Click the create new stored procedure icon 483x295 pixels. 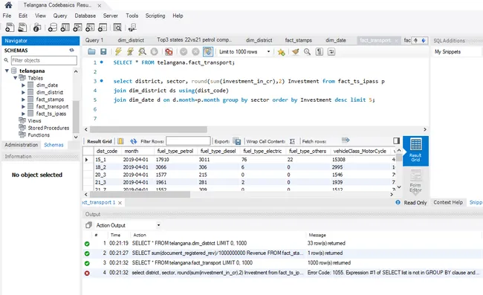coord(90,27)
